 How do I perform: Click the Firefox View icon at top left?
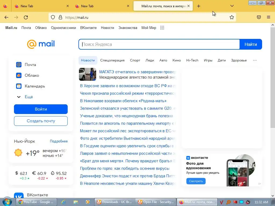coord(5,6)
